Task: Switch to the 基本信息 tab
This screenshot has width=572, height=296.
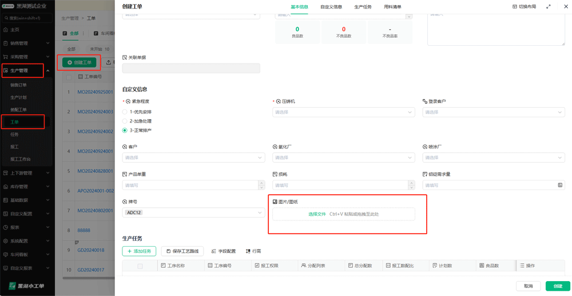Action: point(299,7)
